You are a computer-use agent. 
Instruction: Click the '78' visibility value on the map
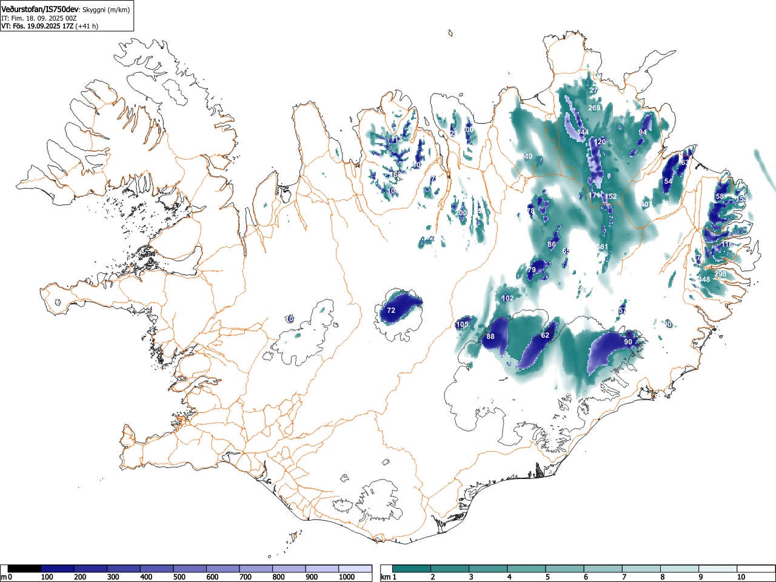tap(531, 211)
